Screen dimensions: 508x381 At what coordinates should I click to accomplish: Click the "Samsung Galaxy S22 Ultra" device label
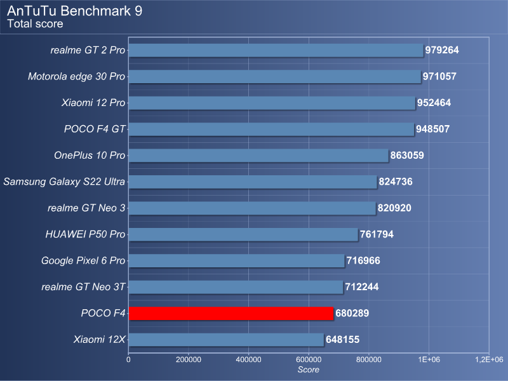point(64,182)
